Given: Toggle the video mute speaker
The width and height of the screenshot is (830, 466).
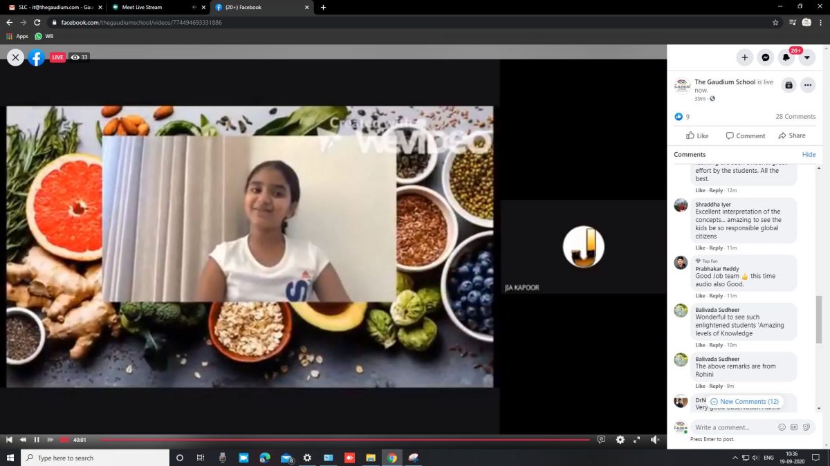Looking at the screenshot, I should coord(654,440).
